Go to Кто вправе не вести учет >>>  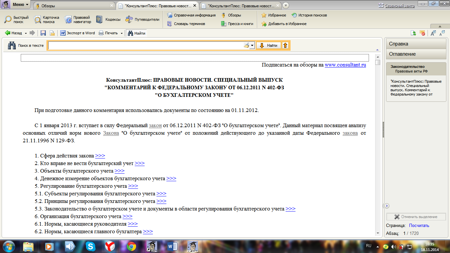pos(140,163)
